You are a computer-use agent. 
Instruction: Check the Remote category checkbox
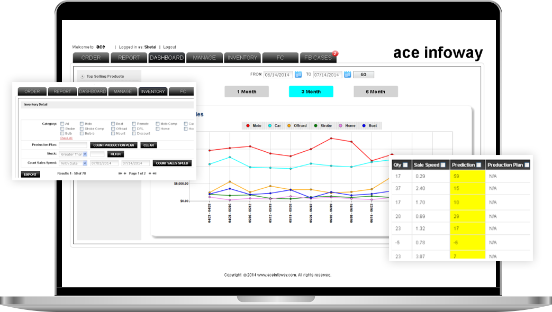(134, 124)
